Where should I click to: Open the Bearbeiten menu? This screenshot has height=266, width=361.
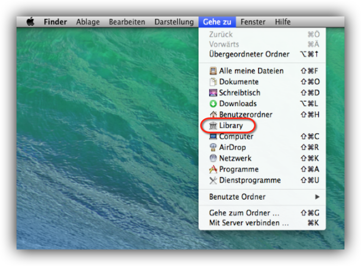tap(127, 22)
